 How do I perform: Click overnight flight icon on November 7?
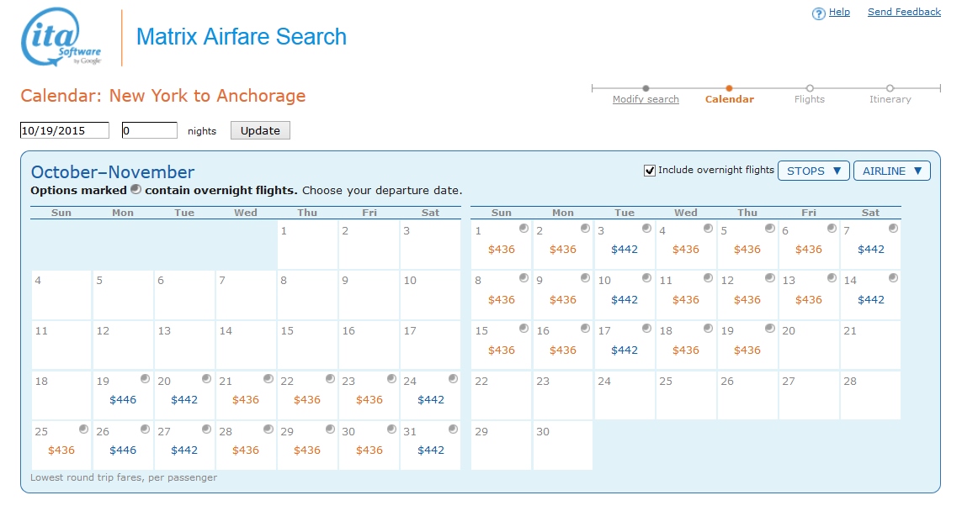pos(893,229)
